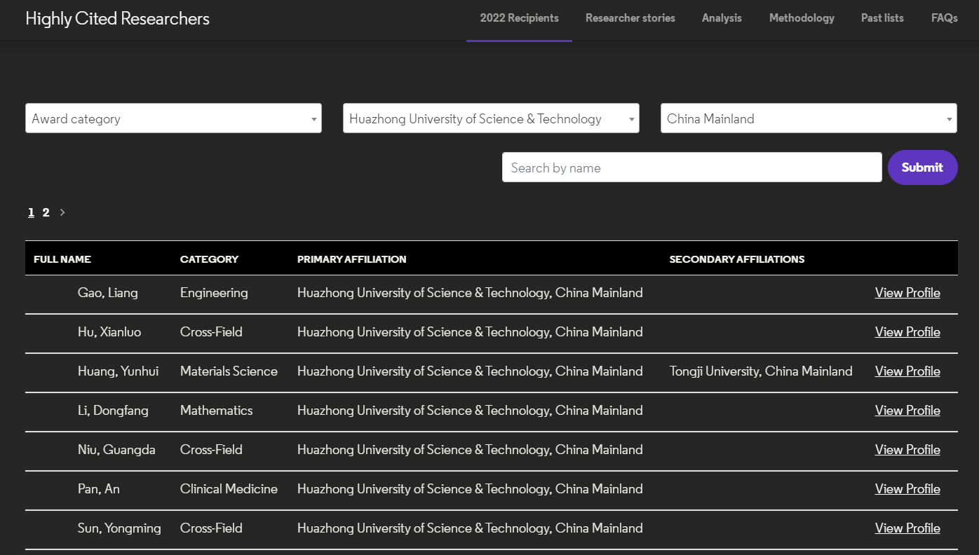Image resolution: width=979 pixels, height=555 pixels.
Task: Go to the Analysis tab
Action: point(722,18)
